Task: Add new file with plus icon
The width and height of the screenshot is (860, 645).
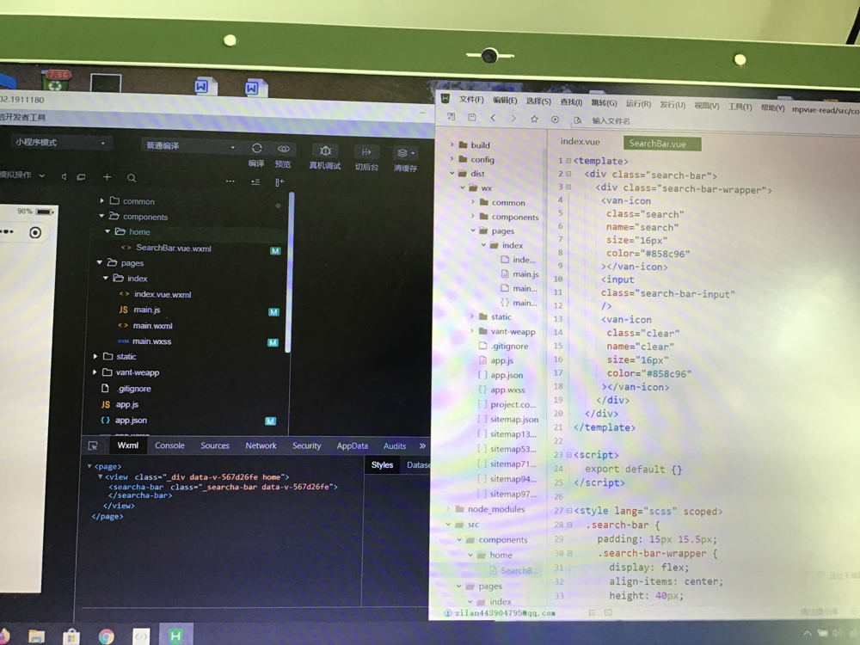Action: pos(107,176)
